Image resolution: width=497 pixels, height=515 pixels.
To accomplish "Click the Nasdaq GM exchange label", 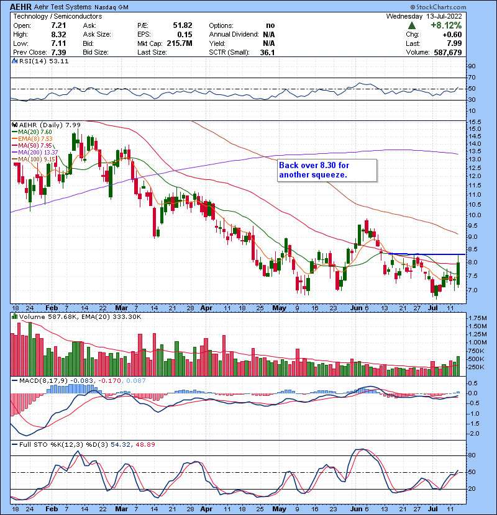I will tap(111, 7).
